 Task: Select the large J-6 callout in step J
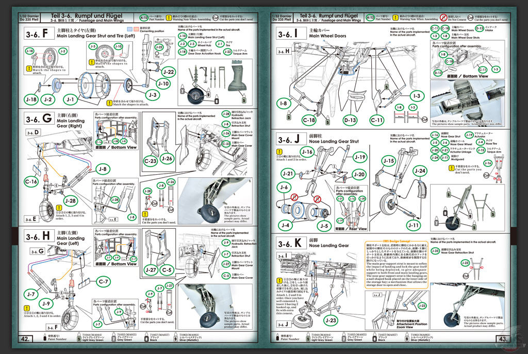tap(284, 187)
